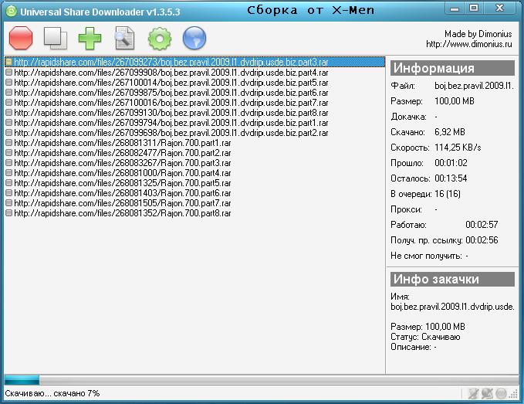This screenshot has width=524, height=404.
Task: Click second status bar tray icon
Action: tap(487, 394)
